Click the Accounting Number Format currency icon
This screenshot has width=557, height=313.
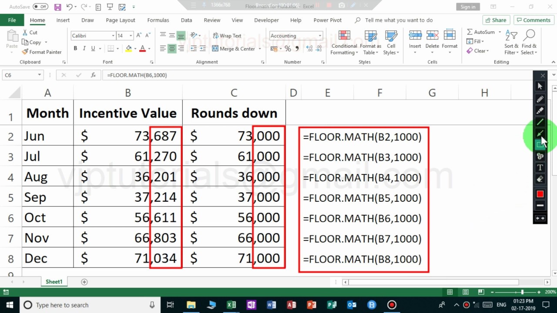[275, 49]
